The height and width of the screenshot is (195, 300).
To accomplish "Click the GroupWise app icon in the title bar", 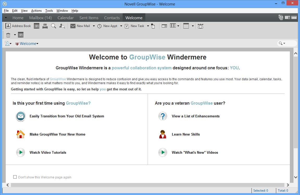I will 5,4.
